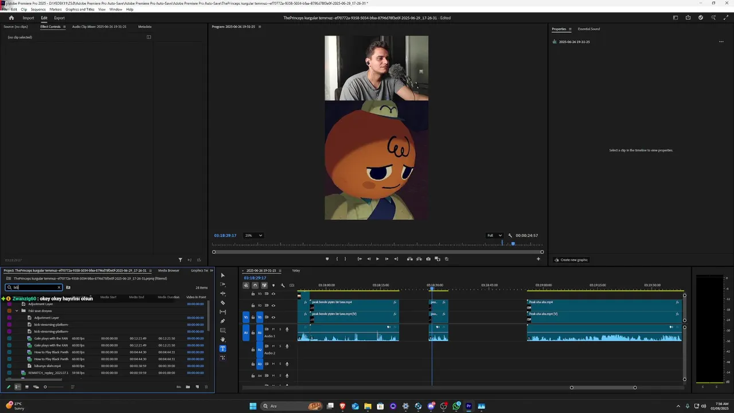Click Program monitor playhead in scrub bar
The height and width of the screenshot is (413, 734).
pos(513,243)
